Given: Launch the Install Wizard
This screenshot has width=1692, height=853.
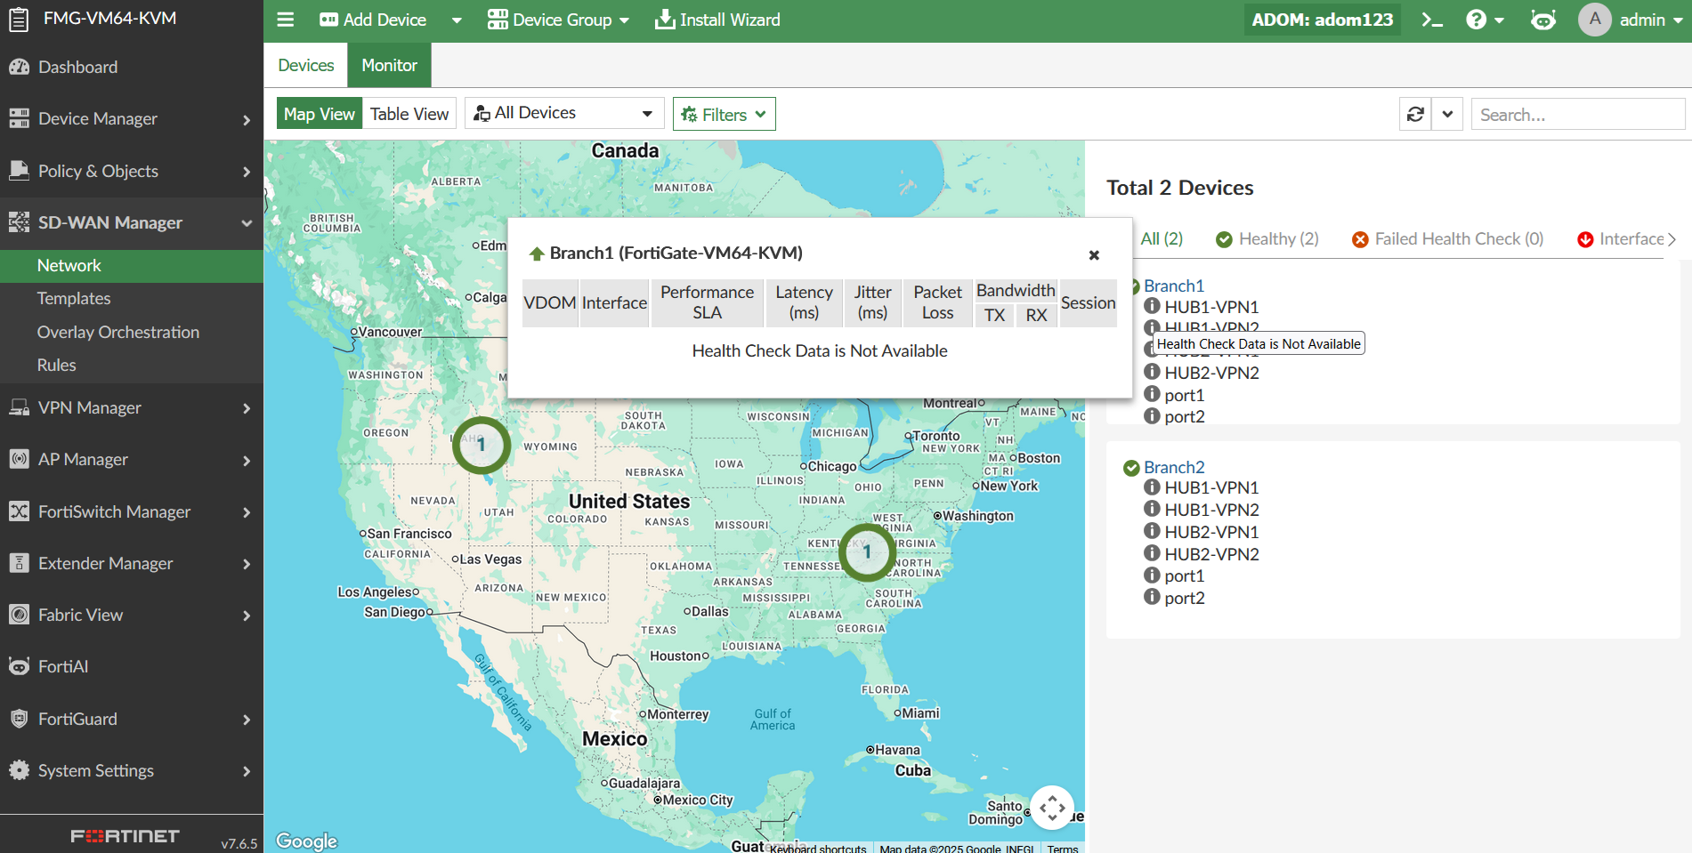Looking at the screenshot, I should tap(717, 20).
